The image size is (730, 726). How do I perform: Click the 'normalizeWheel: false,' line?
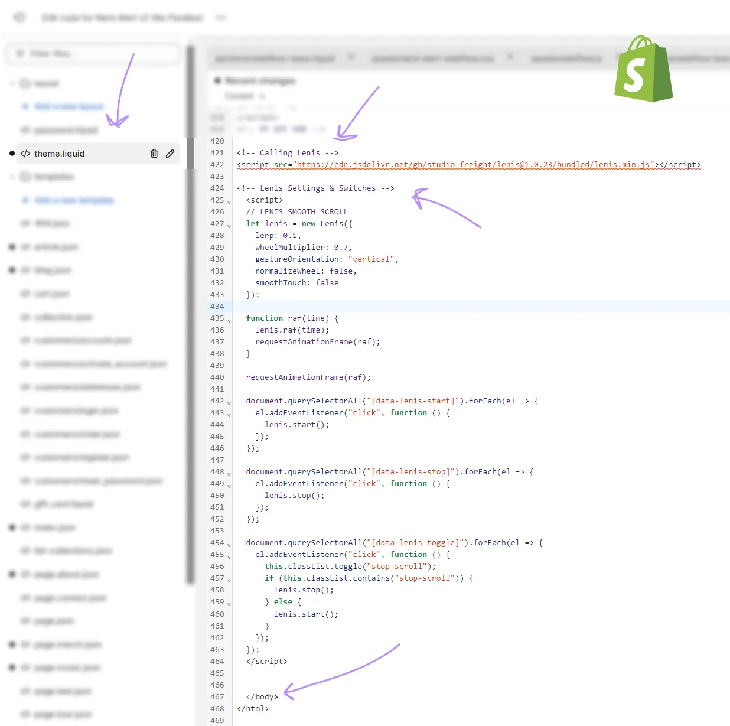pyautogui.click(x=306, y=271)
